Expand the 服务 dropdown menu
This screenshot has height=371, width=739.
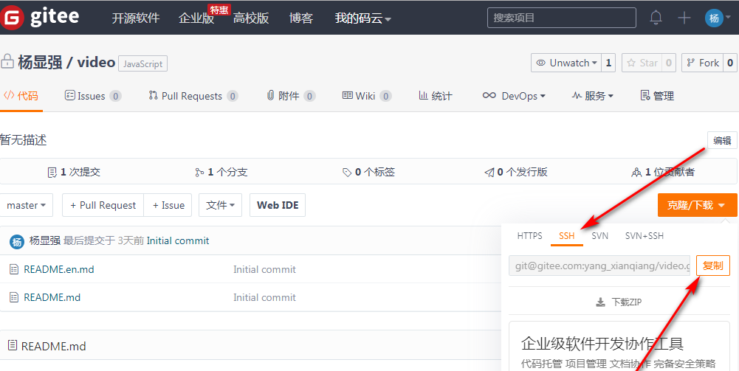click(592, 96)
